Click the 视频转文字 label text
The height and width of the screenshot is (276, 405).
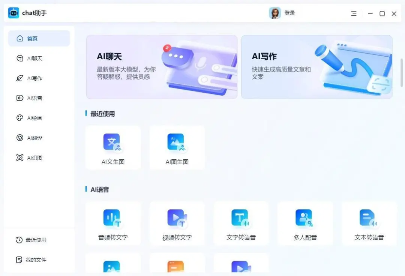177,237
